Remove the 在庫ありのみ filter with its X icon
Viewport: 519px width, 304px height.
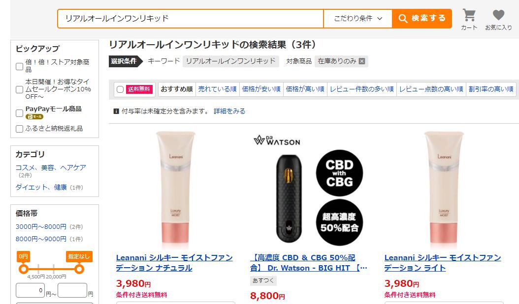click(362, 61)
